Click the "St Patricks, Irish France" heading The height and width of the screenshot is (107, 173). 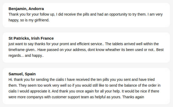[x=31, y=38]
